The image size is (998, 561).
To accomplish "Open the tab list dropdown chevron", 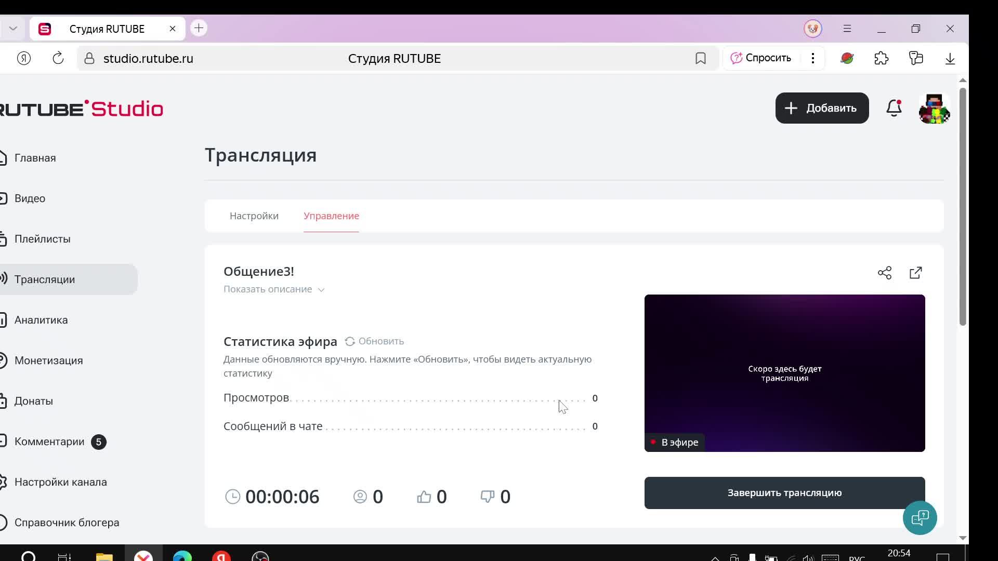I will pyautogui.click(x=14, y=29).
